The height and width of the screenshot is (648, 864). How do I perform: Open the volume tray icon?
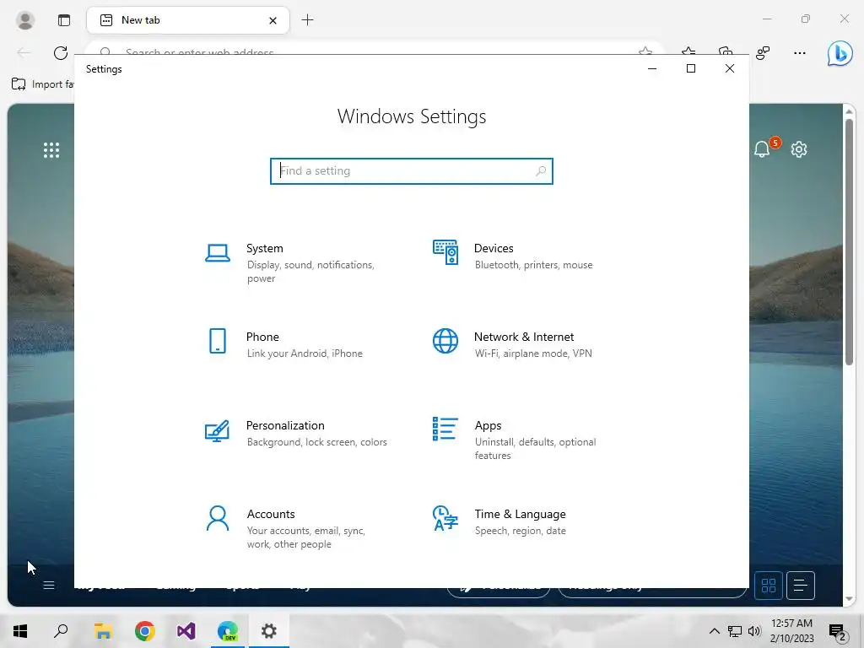[x=754, y=631]
